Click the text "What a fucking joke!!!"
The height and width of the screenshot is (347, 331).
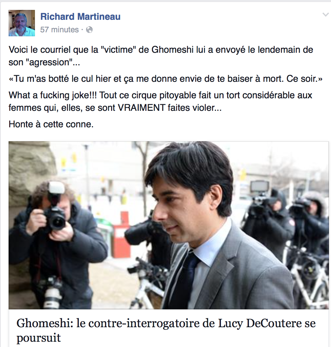pyautogui.click(x=53, y=95)
